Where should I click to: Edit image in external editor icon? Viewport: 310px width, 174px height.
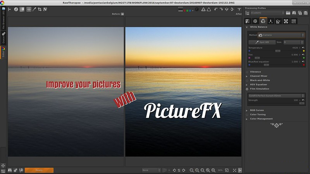click(21, 170)
